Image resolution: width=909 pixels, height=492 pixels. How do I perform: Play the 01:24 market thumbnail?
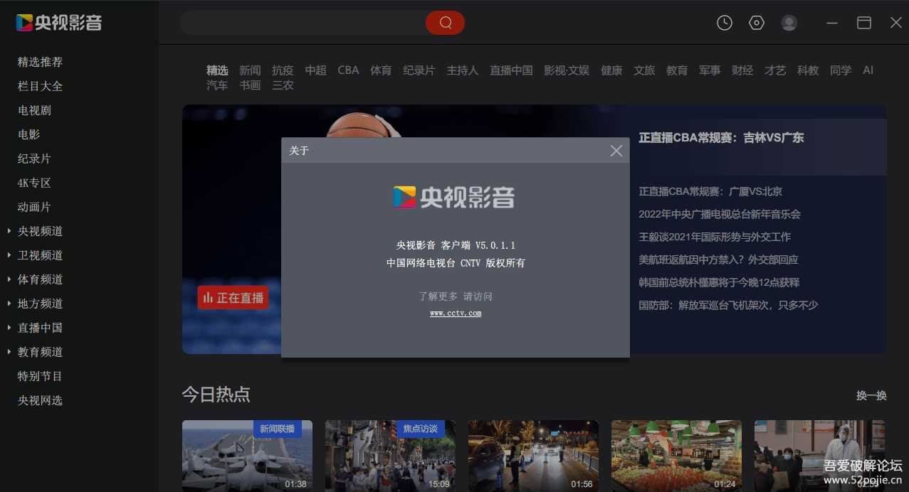tap(676, 456)
